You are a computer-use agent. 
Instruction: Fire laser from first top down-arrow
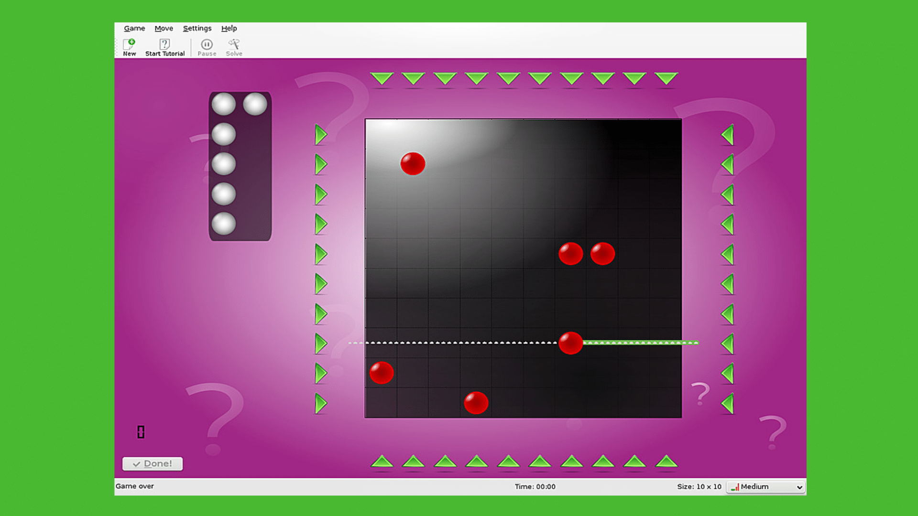click(382, 78)
